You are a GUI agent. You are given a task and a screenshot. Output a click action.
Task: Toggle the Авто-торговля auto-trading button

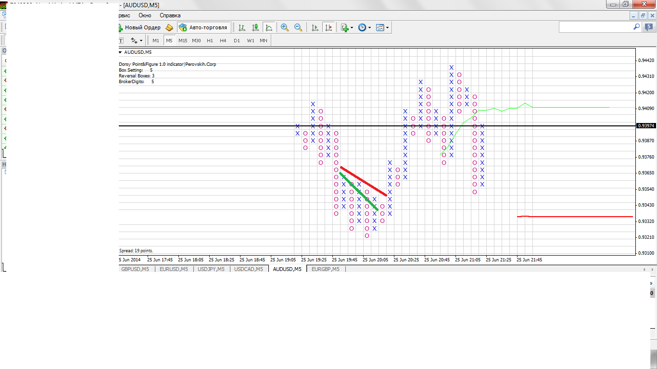[202, 27]
